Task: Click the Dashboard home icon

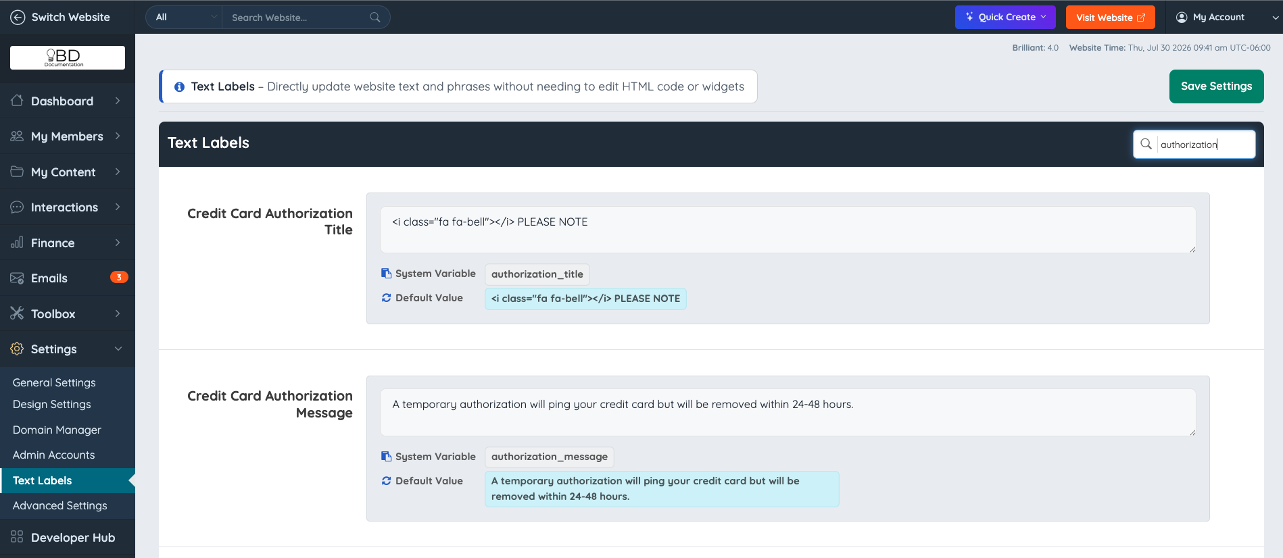Action: [17, 101]
